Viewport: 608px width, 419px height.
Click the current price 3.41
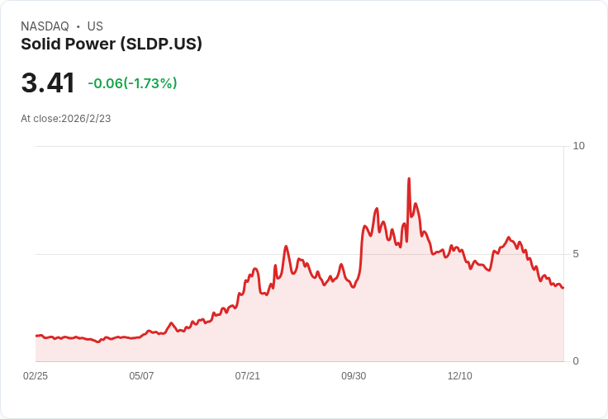click(x=48, y=82)
